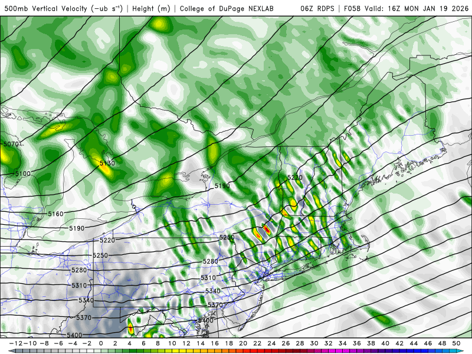This screenshot has width=472, height=354.
Task: Select the 5070 height contour label
Action: tap(11, 144)
